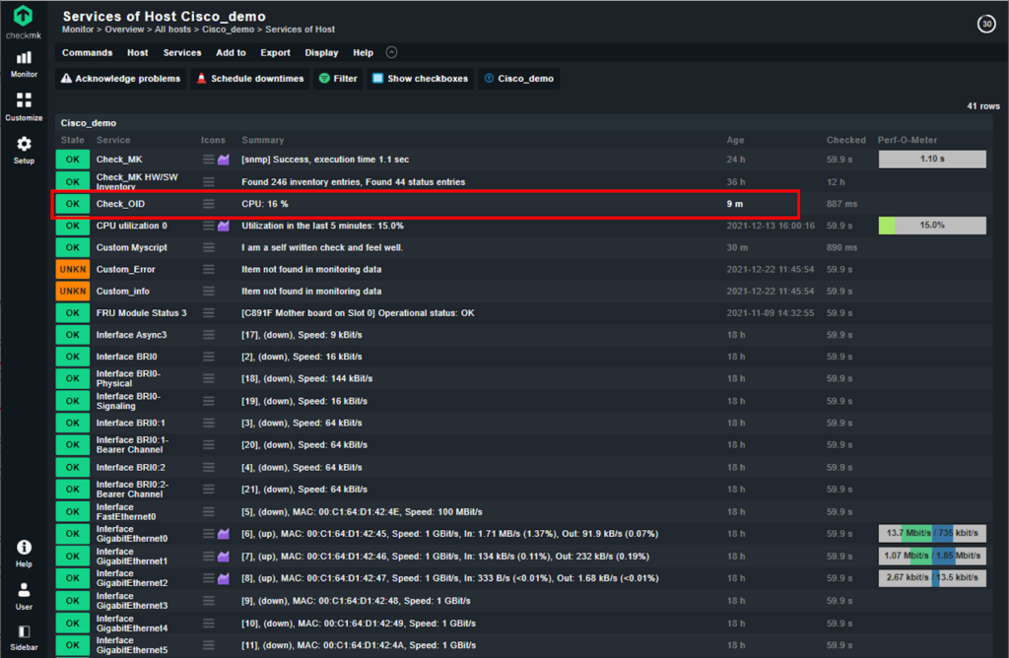Open the CPU utilization 0 service link

coord(131,226)
